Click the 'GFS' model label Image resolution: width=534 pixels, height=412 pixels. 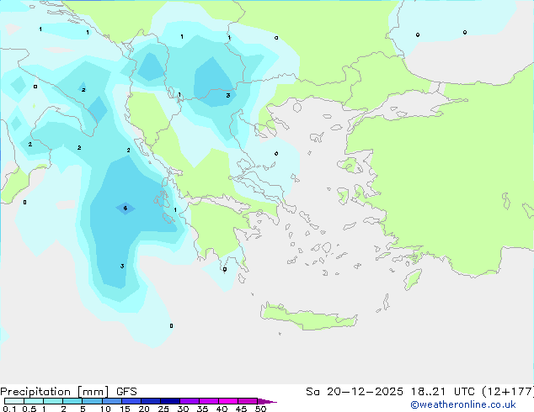[126, 392]
